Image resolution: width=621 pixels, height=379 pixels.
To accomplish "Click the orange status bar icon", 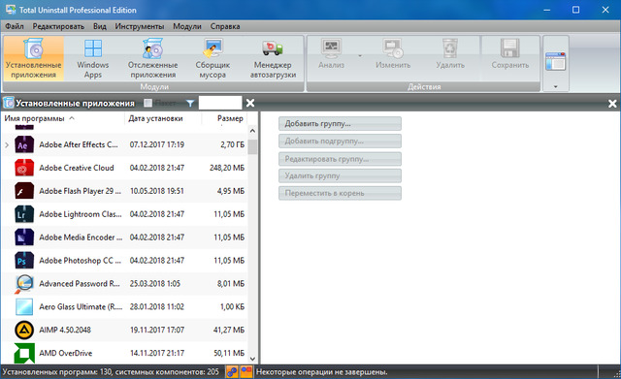I will point(246,371).
